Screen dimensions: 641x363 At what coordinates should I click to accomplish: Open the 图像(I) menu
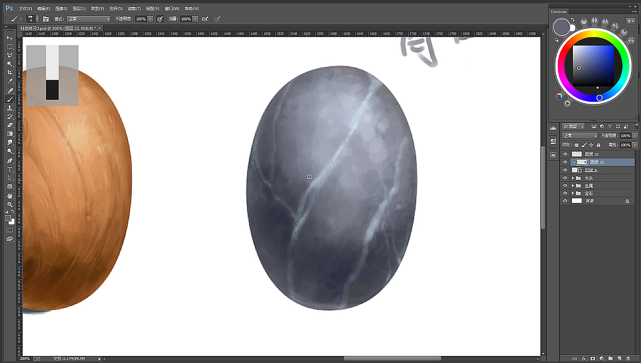(61, 8)
